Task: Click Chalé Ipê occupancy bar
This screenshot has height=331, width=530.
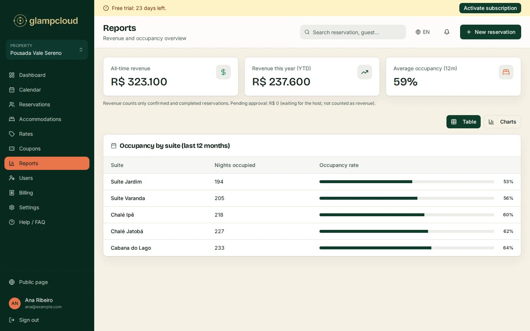Action: point(407,215)
